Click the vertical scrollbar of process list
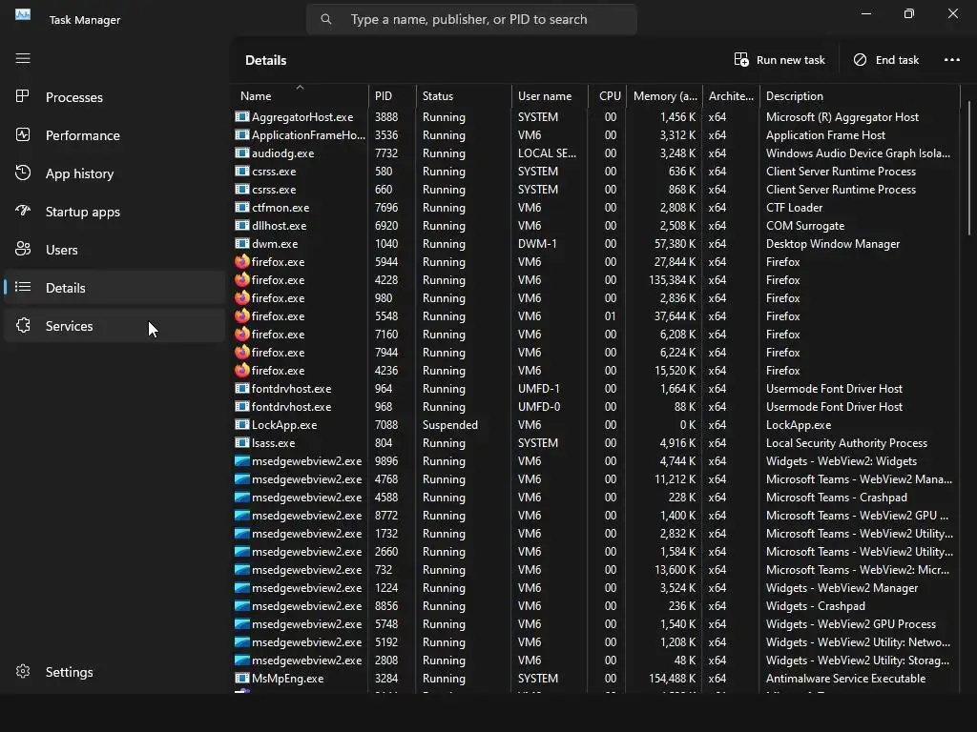The height and width of the screenshot is (732, 977). (968, 168)
